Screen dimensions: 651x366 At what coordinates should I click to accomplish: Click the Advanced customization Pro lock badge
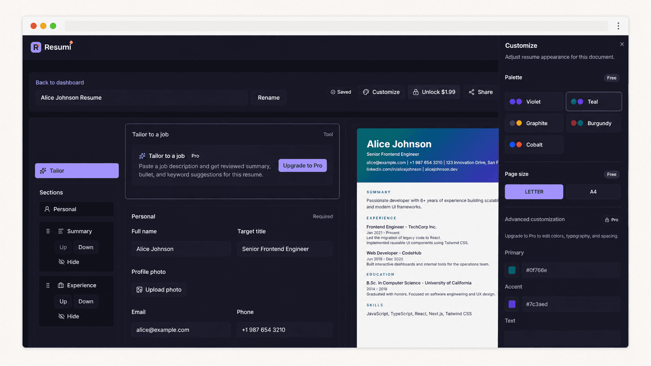tap(611, 220)
